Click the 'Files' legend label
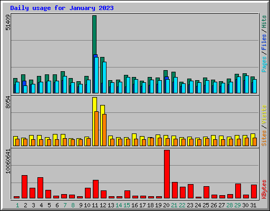The width and height of the screenshot is (270, 211). pos(264,42)
